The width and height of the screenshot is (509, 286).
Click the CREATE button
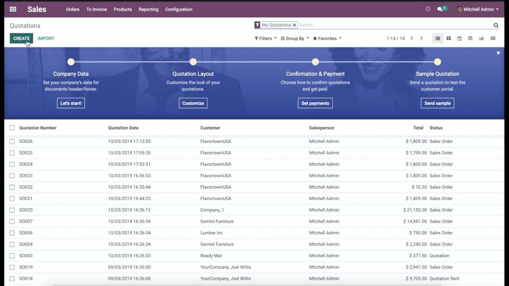pyautogui.click(x=21, y=38)
